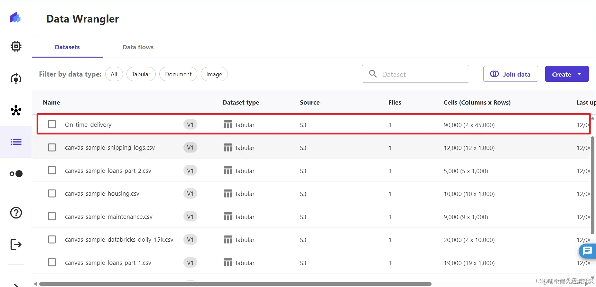Switch to the Data flows tab
The image size is (596, 287).
[x=138, y=47]
